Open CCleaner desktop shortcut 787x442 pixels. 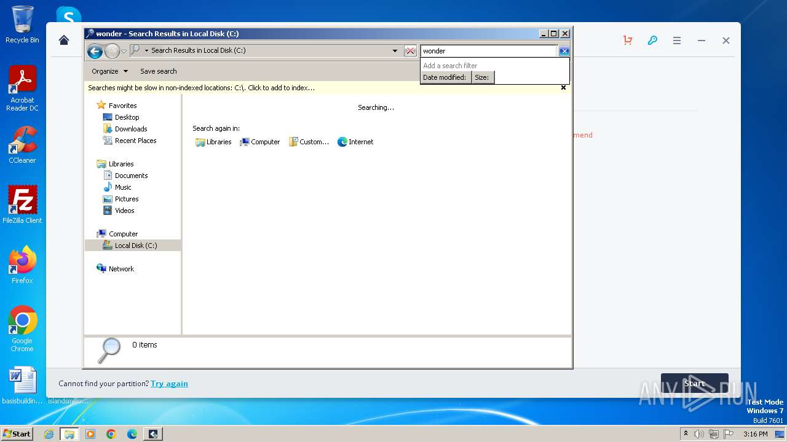click(x=22, y=145)
